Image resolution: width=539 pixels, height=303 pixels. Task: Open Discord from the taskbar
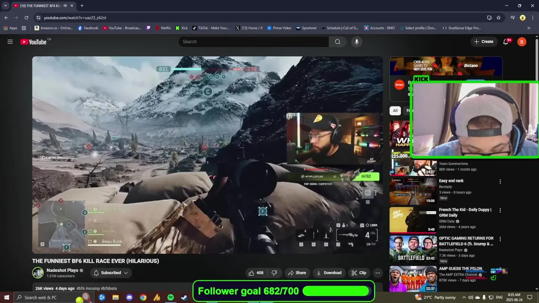coord(129,298)
